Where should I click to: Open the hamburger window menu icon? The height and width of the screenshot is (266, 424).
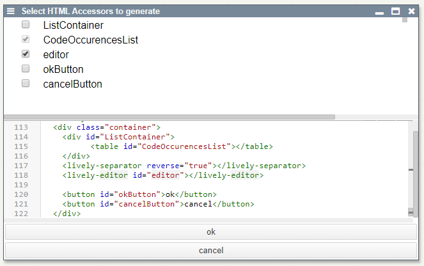point(11,12)
